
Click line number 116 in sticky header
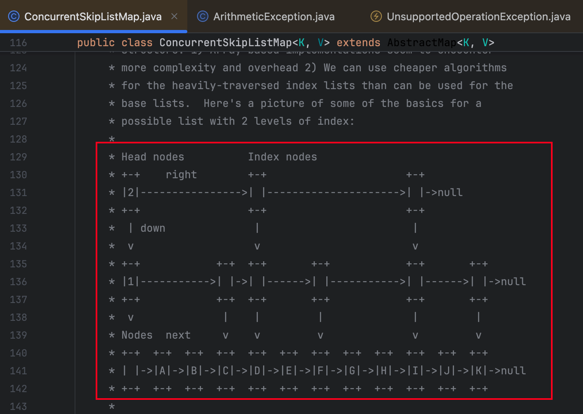18,43
